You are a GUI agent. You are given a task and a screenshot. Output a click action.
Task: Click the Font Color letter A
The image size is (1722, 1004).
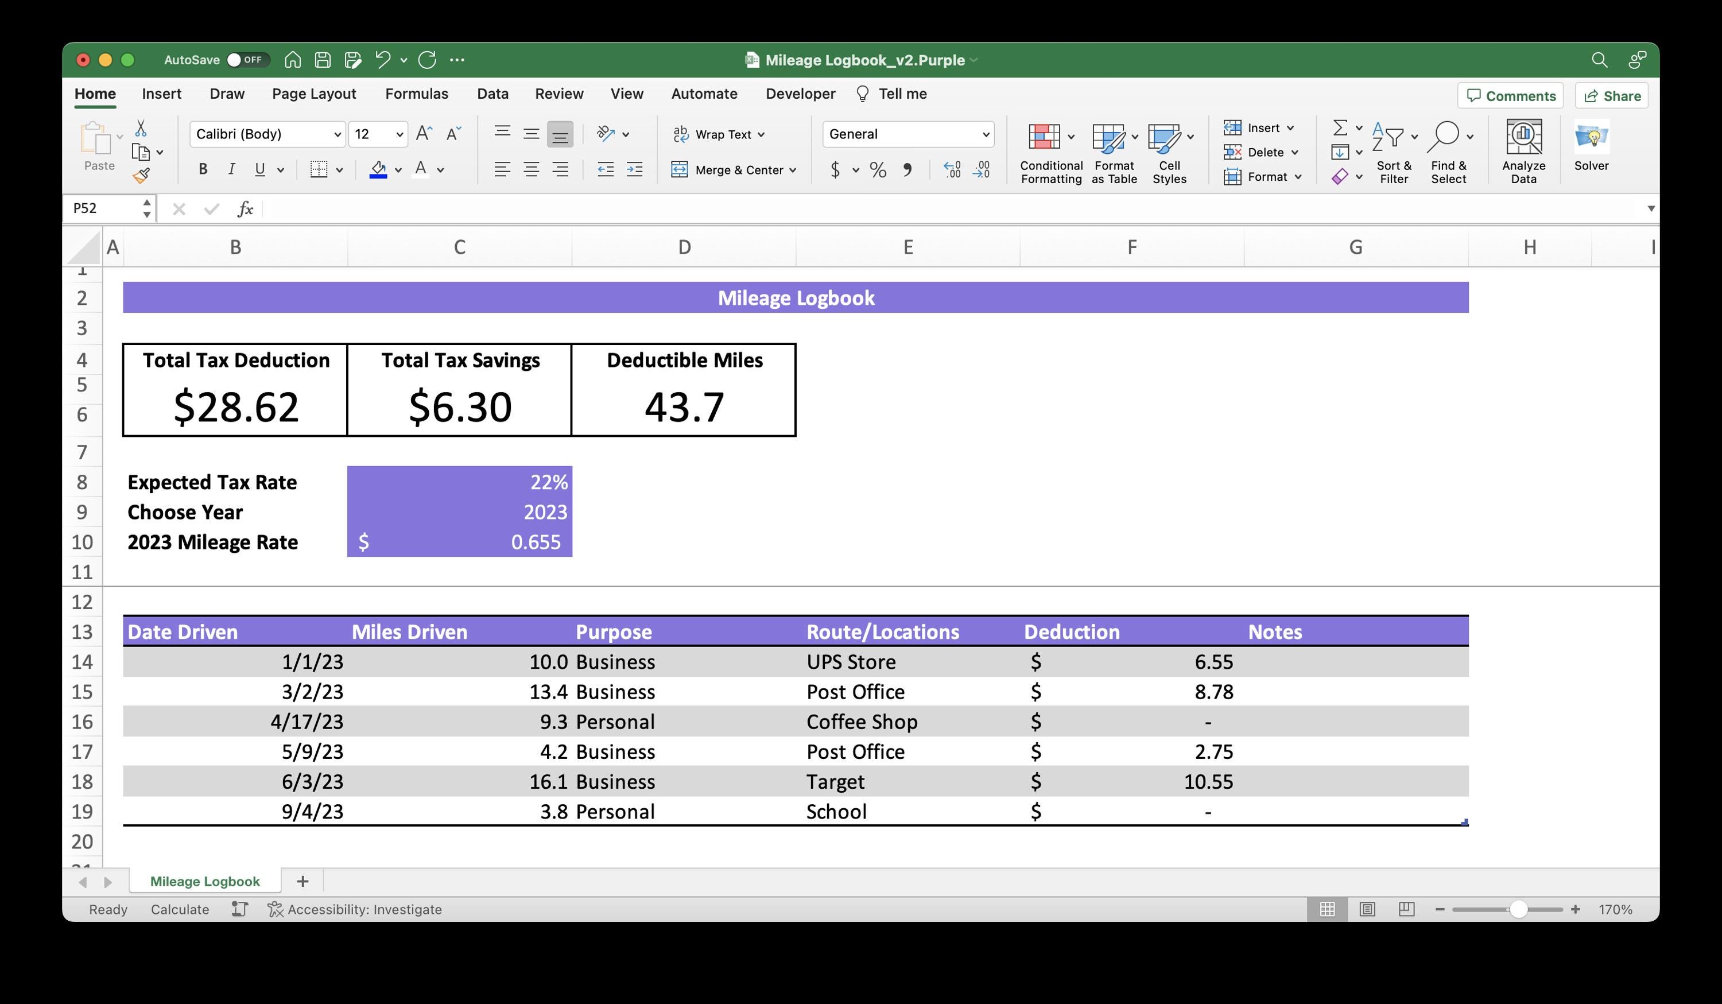[421, 169]
